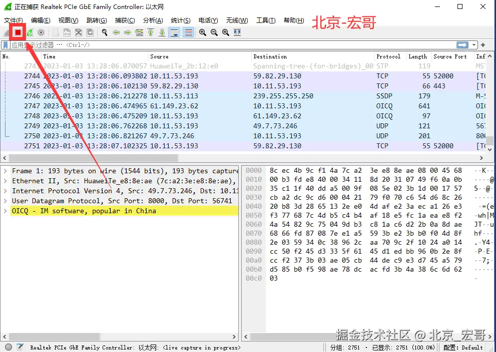Go back to previous packet arrow
This screenshot has height=352, width=496.
[116, 32]
